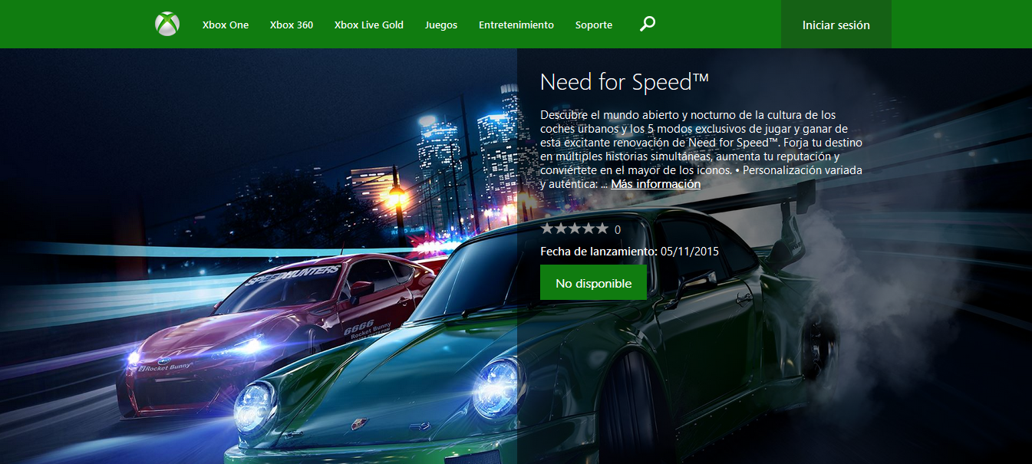Open search with the magnifying glass icon
1032x464 pixels.
tap(648, 25)
